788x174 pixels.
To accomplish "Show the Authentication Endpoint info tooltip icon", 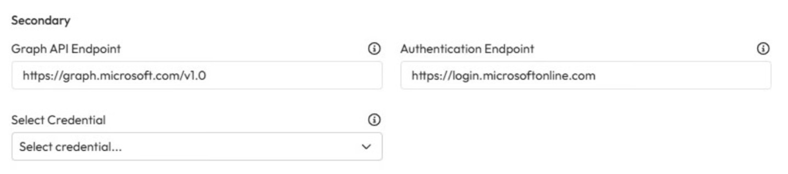I will [x=763, y=48].
